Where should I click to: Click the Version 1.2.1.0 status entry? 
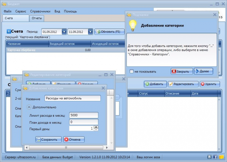104,157
